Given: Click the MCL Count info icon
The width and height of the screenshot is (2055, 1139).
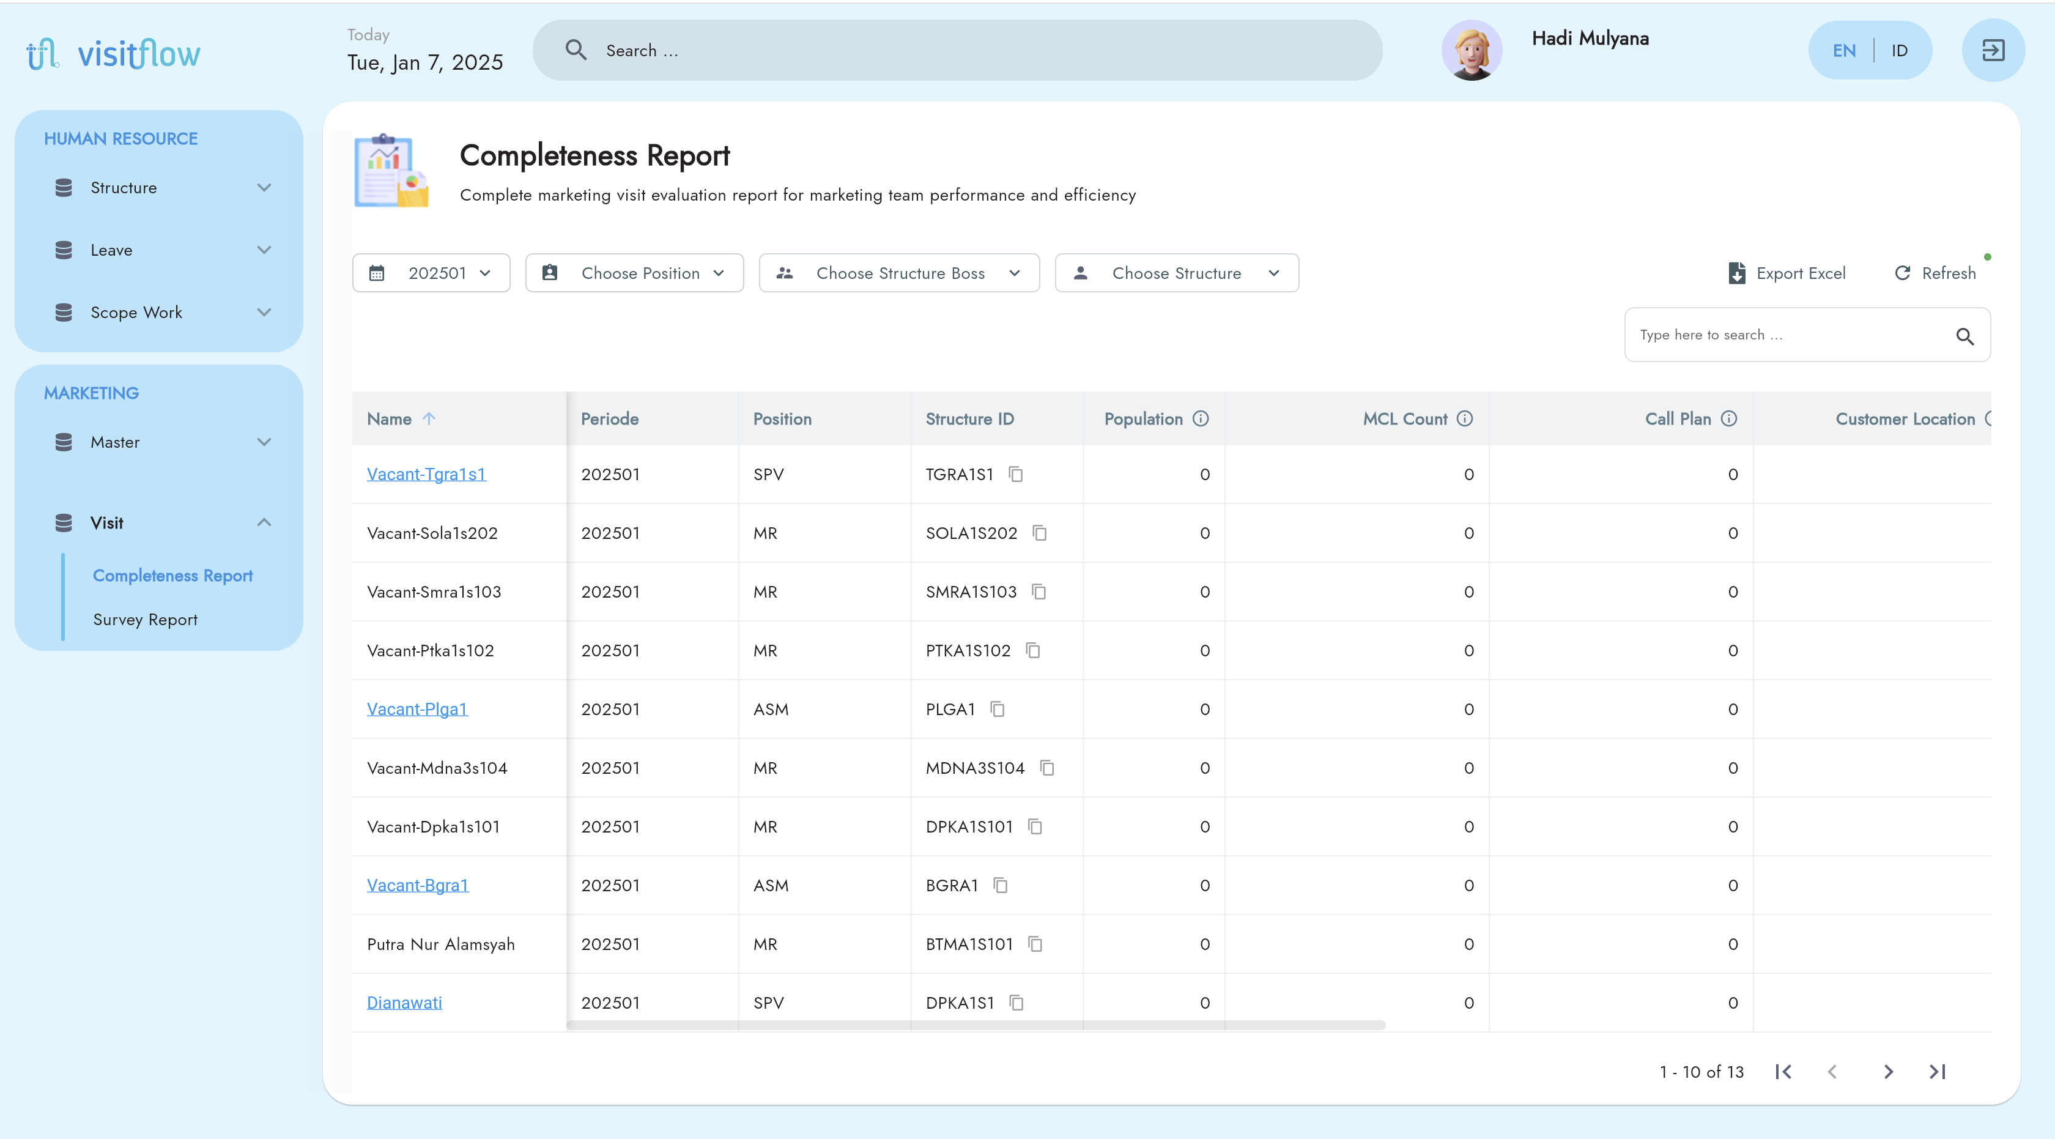Looking at the screenshot, I should tap(1465, 419).
